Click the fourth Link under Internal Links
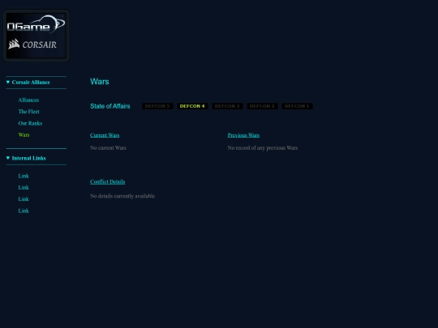438x328 pixels. (x=24, y=211)
